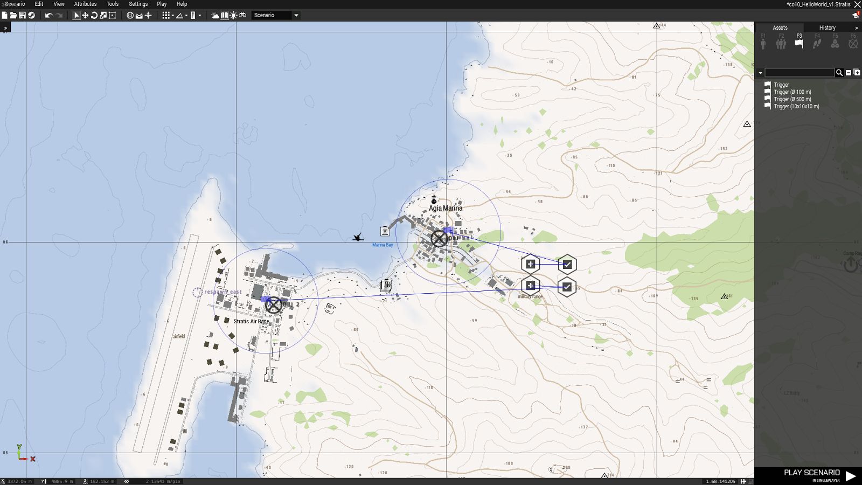This screenshot has height=485, width=862.
Task: Open the Settings menu
Action: click(138, 4)
